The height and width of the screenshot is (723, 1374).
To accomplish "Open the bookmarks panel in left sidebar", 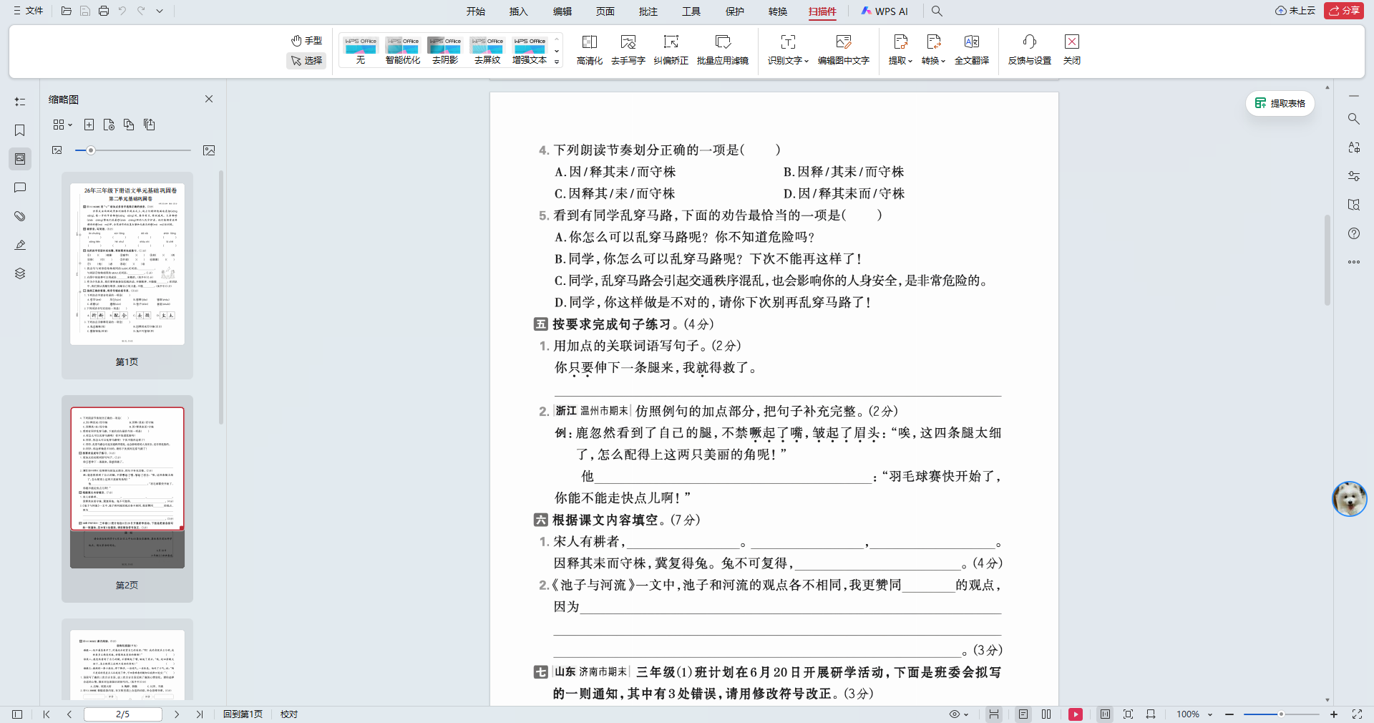I will (x=19, y=130).
